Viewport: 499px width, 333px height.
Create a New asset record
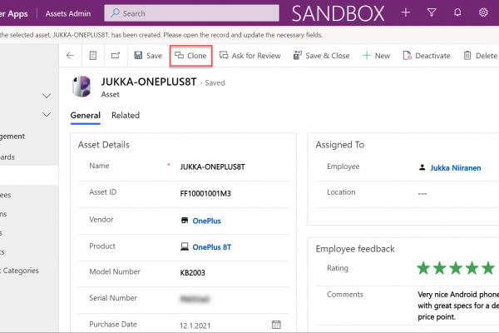[x=376, y=56]
